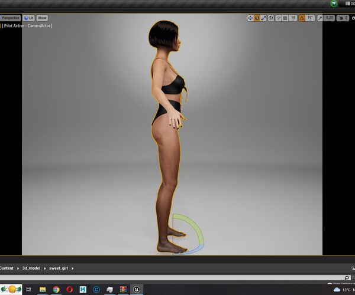Screen dimensions: 355x295
Task: Open File Explorer from the taskbar
Action: pos(43,289)
